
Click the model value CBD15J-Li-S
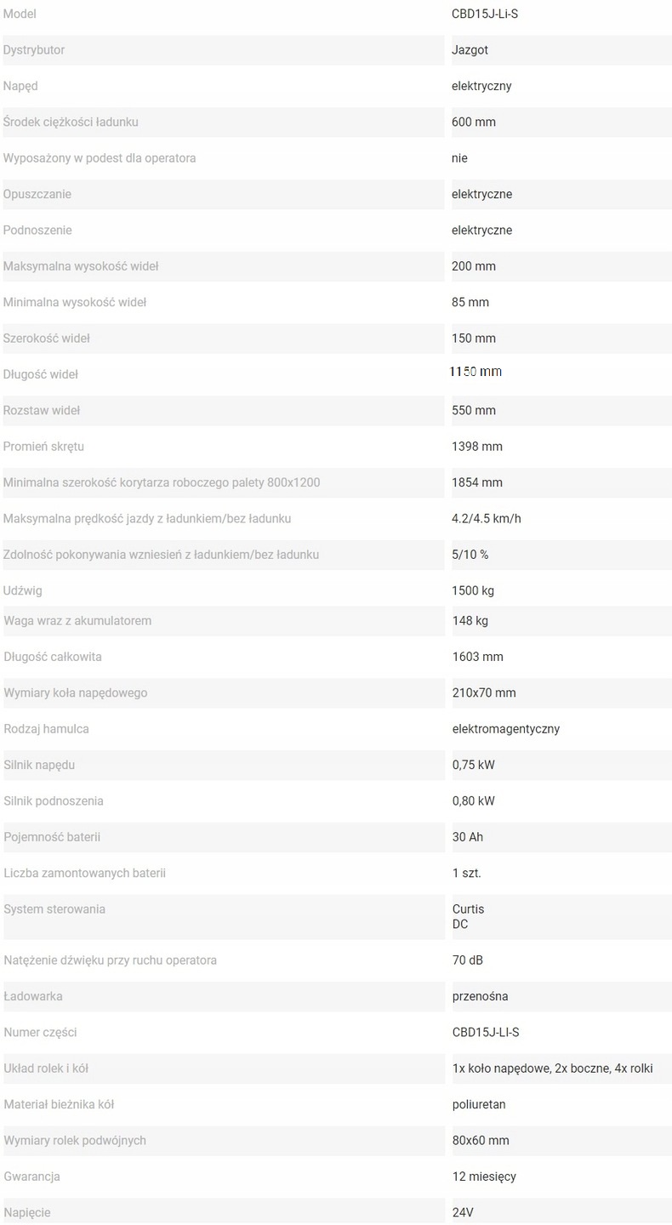(484, 14)
